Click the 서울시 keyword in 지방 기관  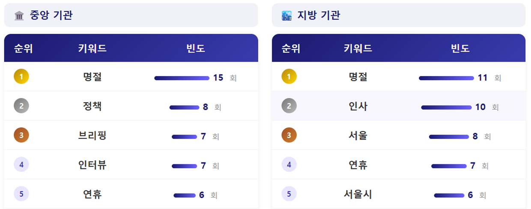point(358,194)
